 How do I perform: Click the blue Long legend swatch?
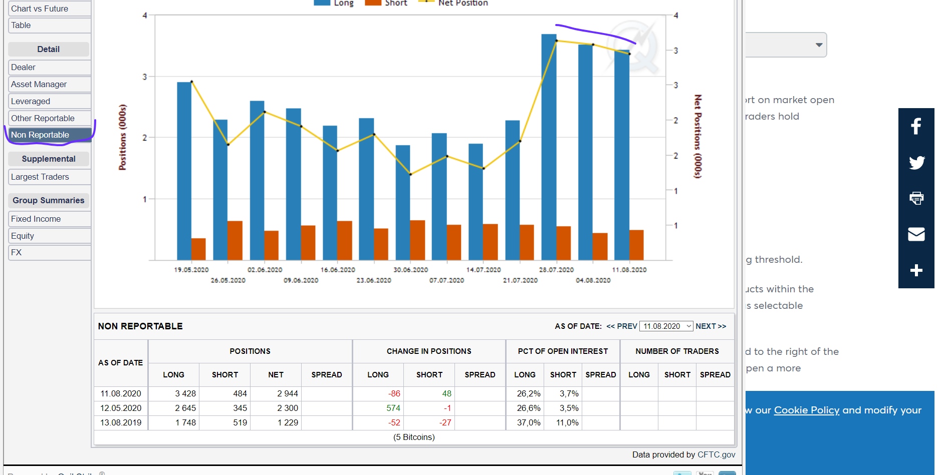(322, 3)
